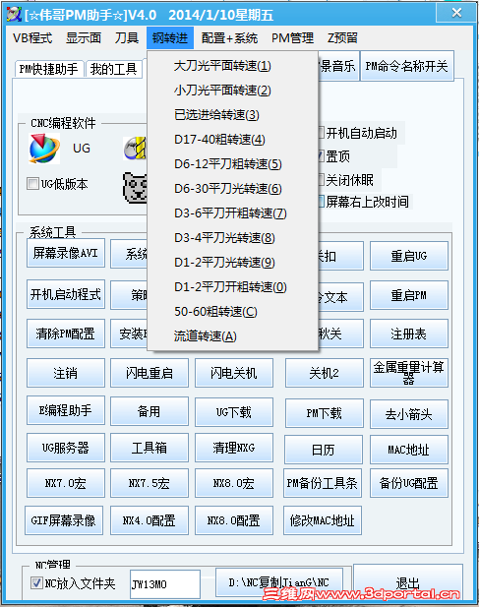This screenshot has height=607, width=479.
Task: Click the 重启UG button
Action: click(x=409, y=256)
